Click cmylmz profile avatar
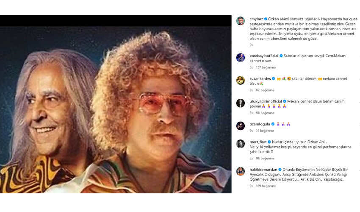The image size is (360, 212). coord(241,21)
